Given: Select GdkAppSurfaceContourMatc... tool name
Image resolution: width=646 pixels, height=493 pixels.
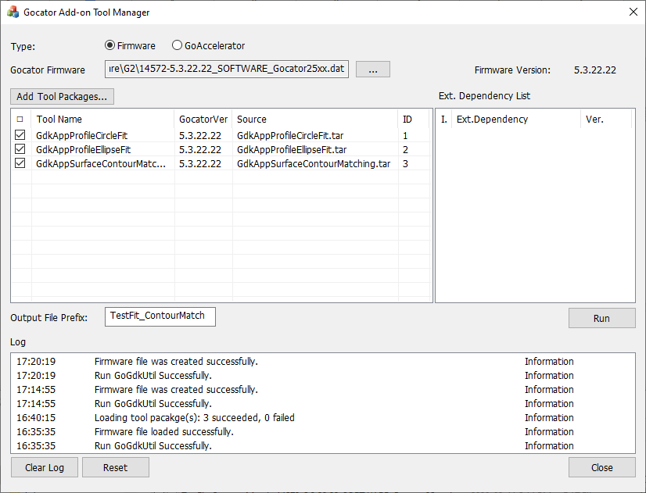Looking at the screenshot, I should [101, 163].
